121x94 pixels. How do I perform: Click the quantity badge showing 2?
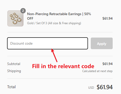(x=23, y=11)
